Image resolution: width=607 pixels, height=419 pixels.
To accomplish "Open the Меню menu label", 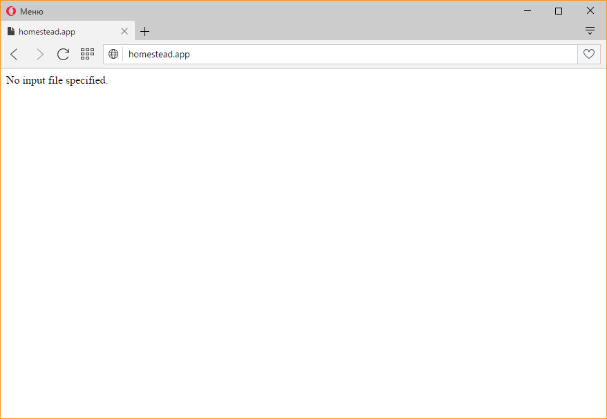I will (x=32, y=11).
